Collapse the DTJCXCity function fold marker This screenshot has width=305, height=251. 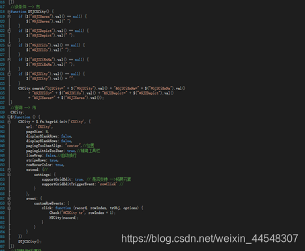(x=9, y=12)
